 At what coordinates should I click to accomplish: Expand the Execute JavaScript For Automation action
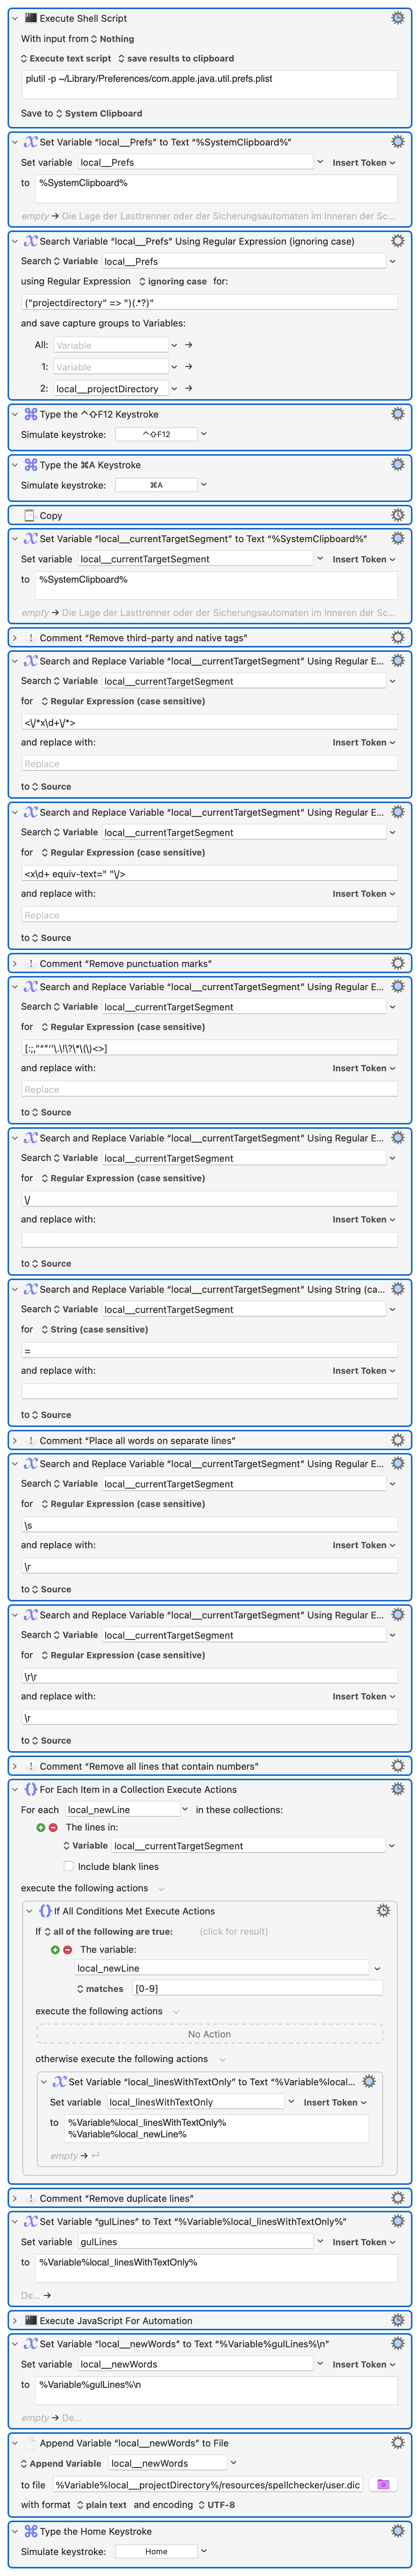pos(15,2320)
